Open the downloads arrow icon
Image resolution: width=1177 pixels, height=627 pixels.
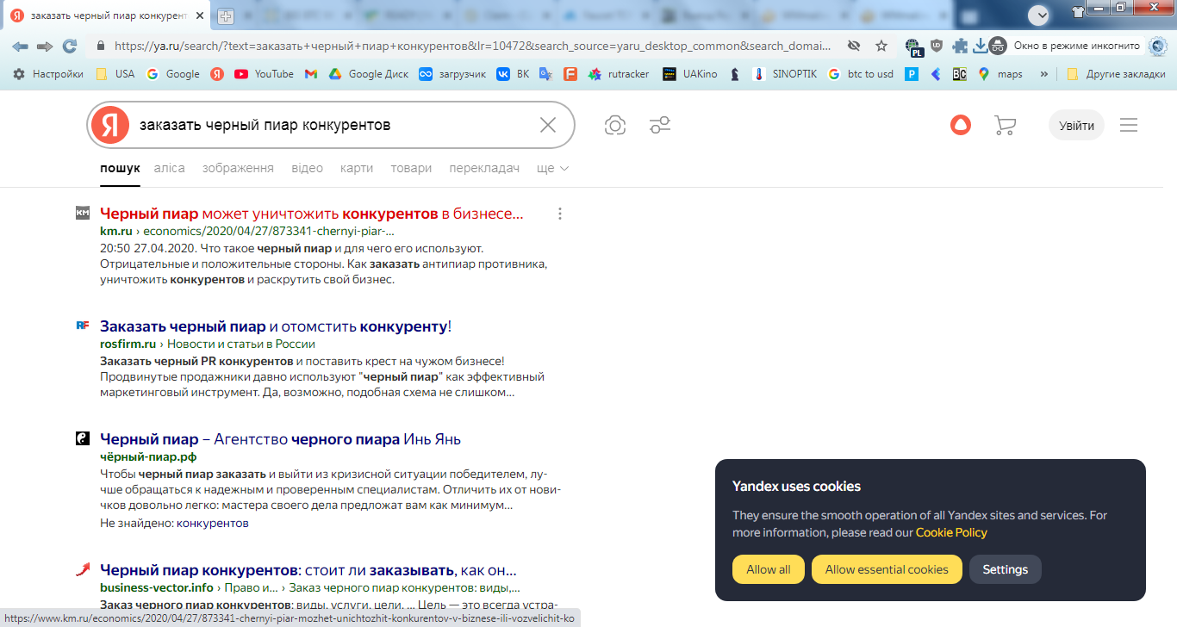[980, 46]
